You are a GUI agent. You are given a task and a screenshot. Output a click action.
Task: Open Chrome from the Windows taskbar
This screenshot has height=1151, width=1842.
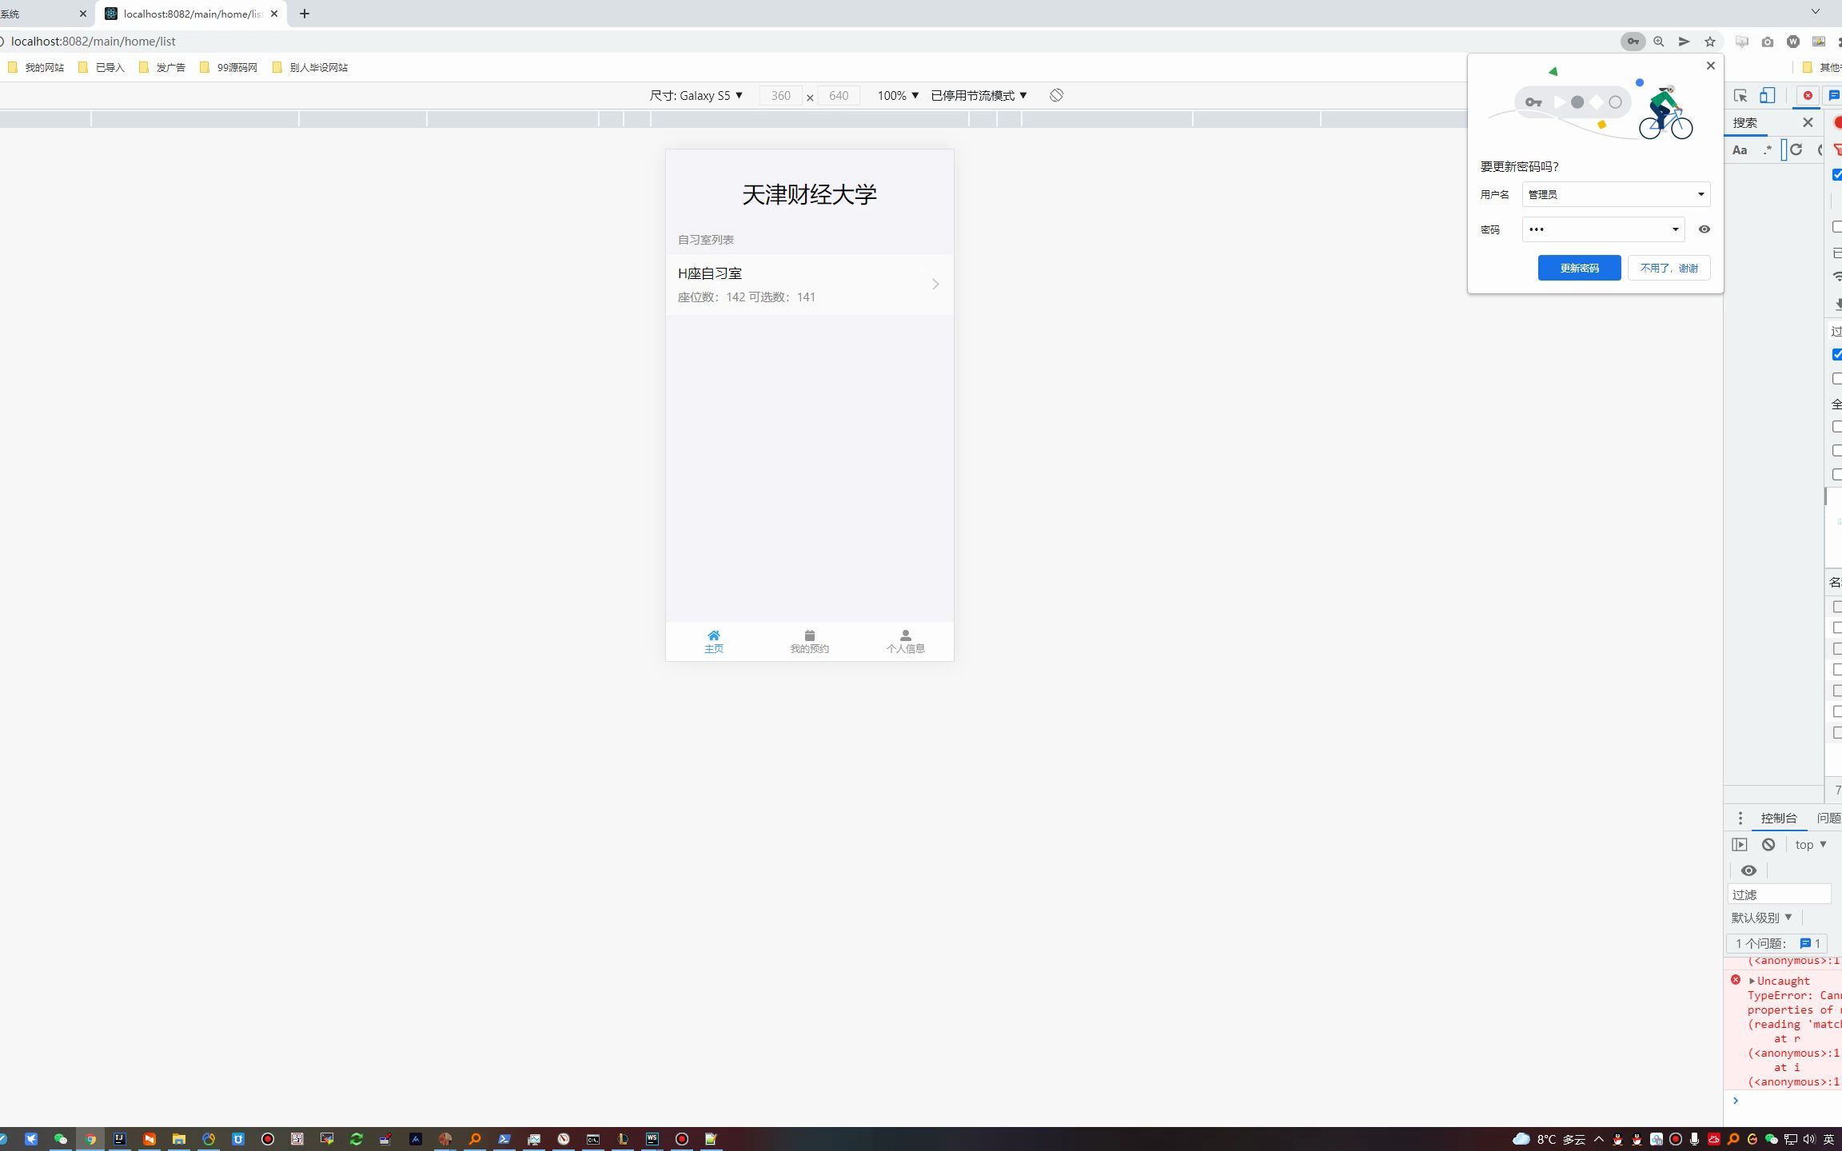(90, 1139)
